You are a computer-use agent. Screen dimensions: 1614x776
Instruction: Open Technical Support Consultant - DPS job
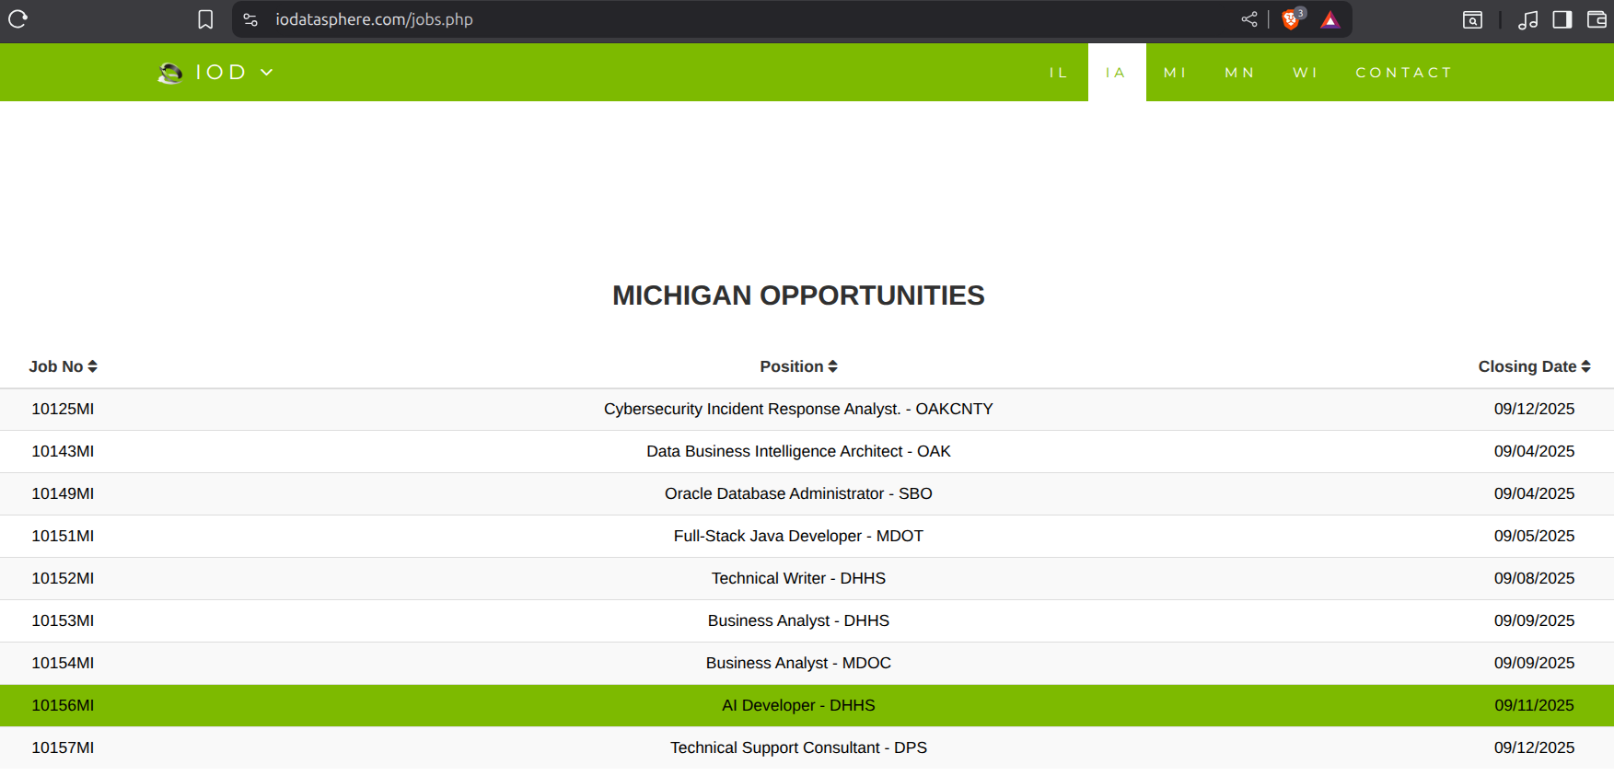[x=798, y=747]
